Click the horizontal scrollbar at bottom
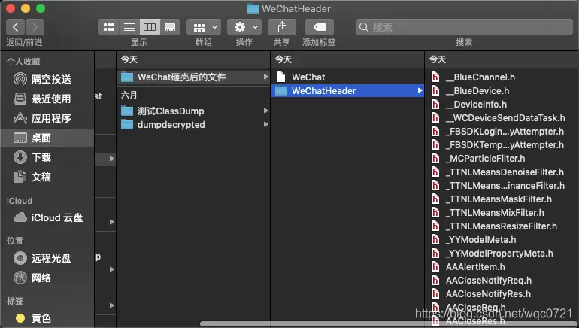The image size is (579, 328). [x=390, y=324]
